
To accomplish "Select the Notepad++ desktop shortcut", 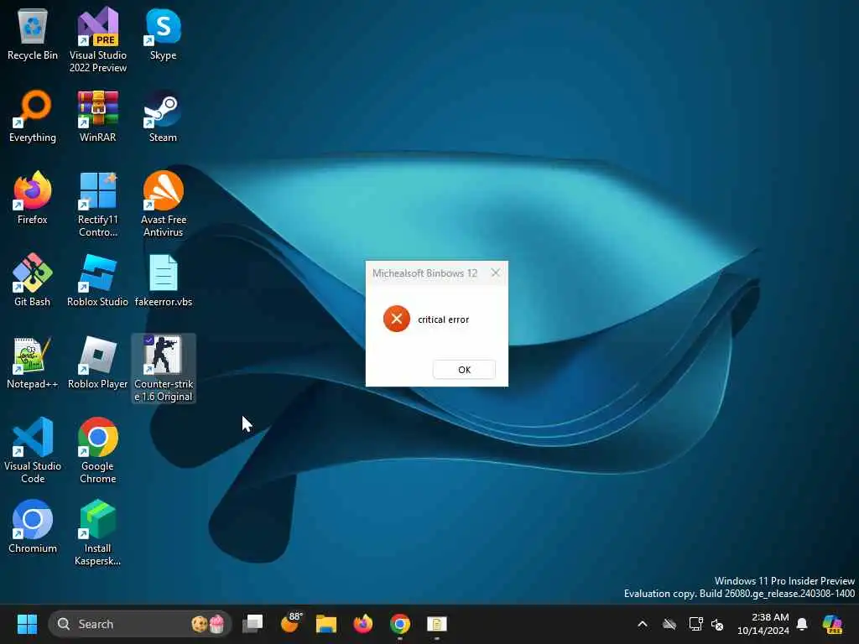I will coord(33,362).
